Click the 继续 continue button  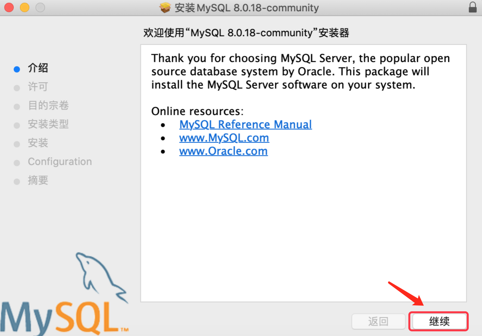(x=439, y=321)
